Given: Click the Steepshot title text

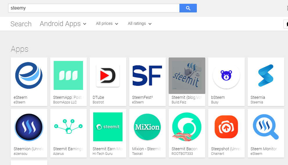Looking at the screenshot, I should (x=226, y=149).
